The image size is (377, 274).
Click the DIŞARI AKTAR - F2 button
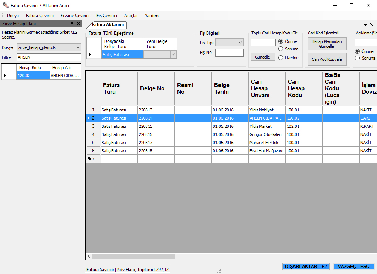306,266
